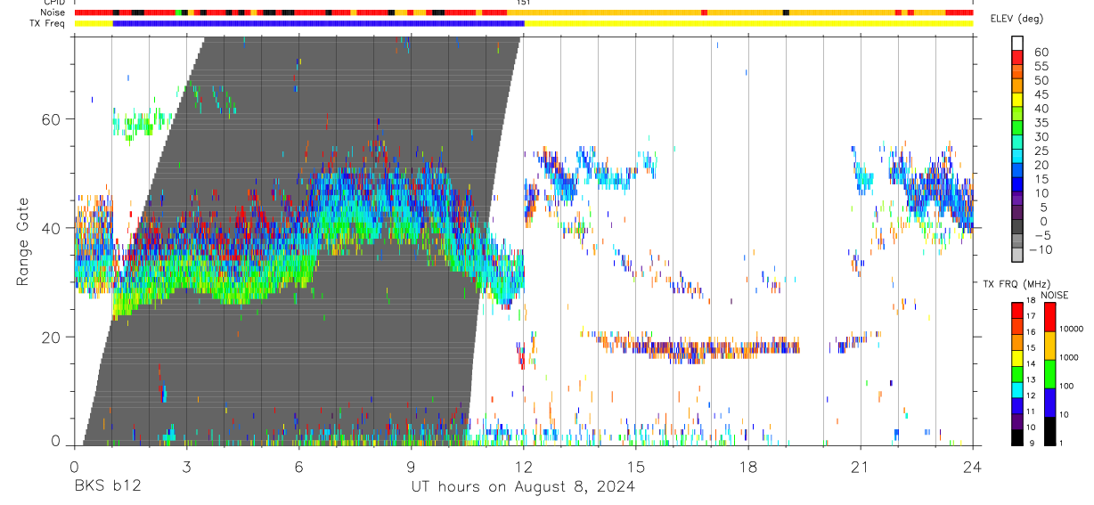Image resolution: width=1094 pixels, height=505 pixels.
Task: Click the '6' tick label on the time axis
Action: click(298, 466)
